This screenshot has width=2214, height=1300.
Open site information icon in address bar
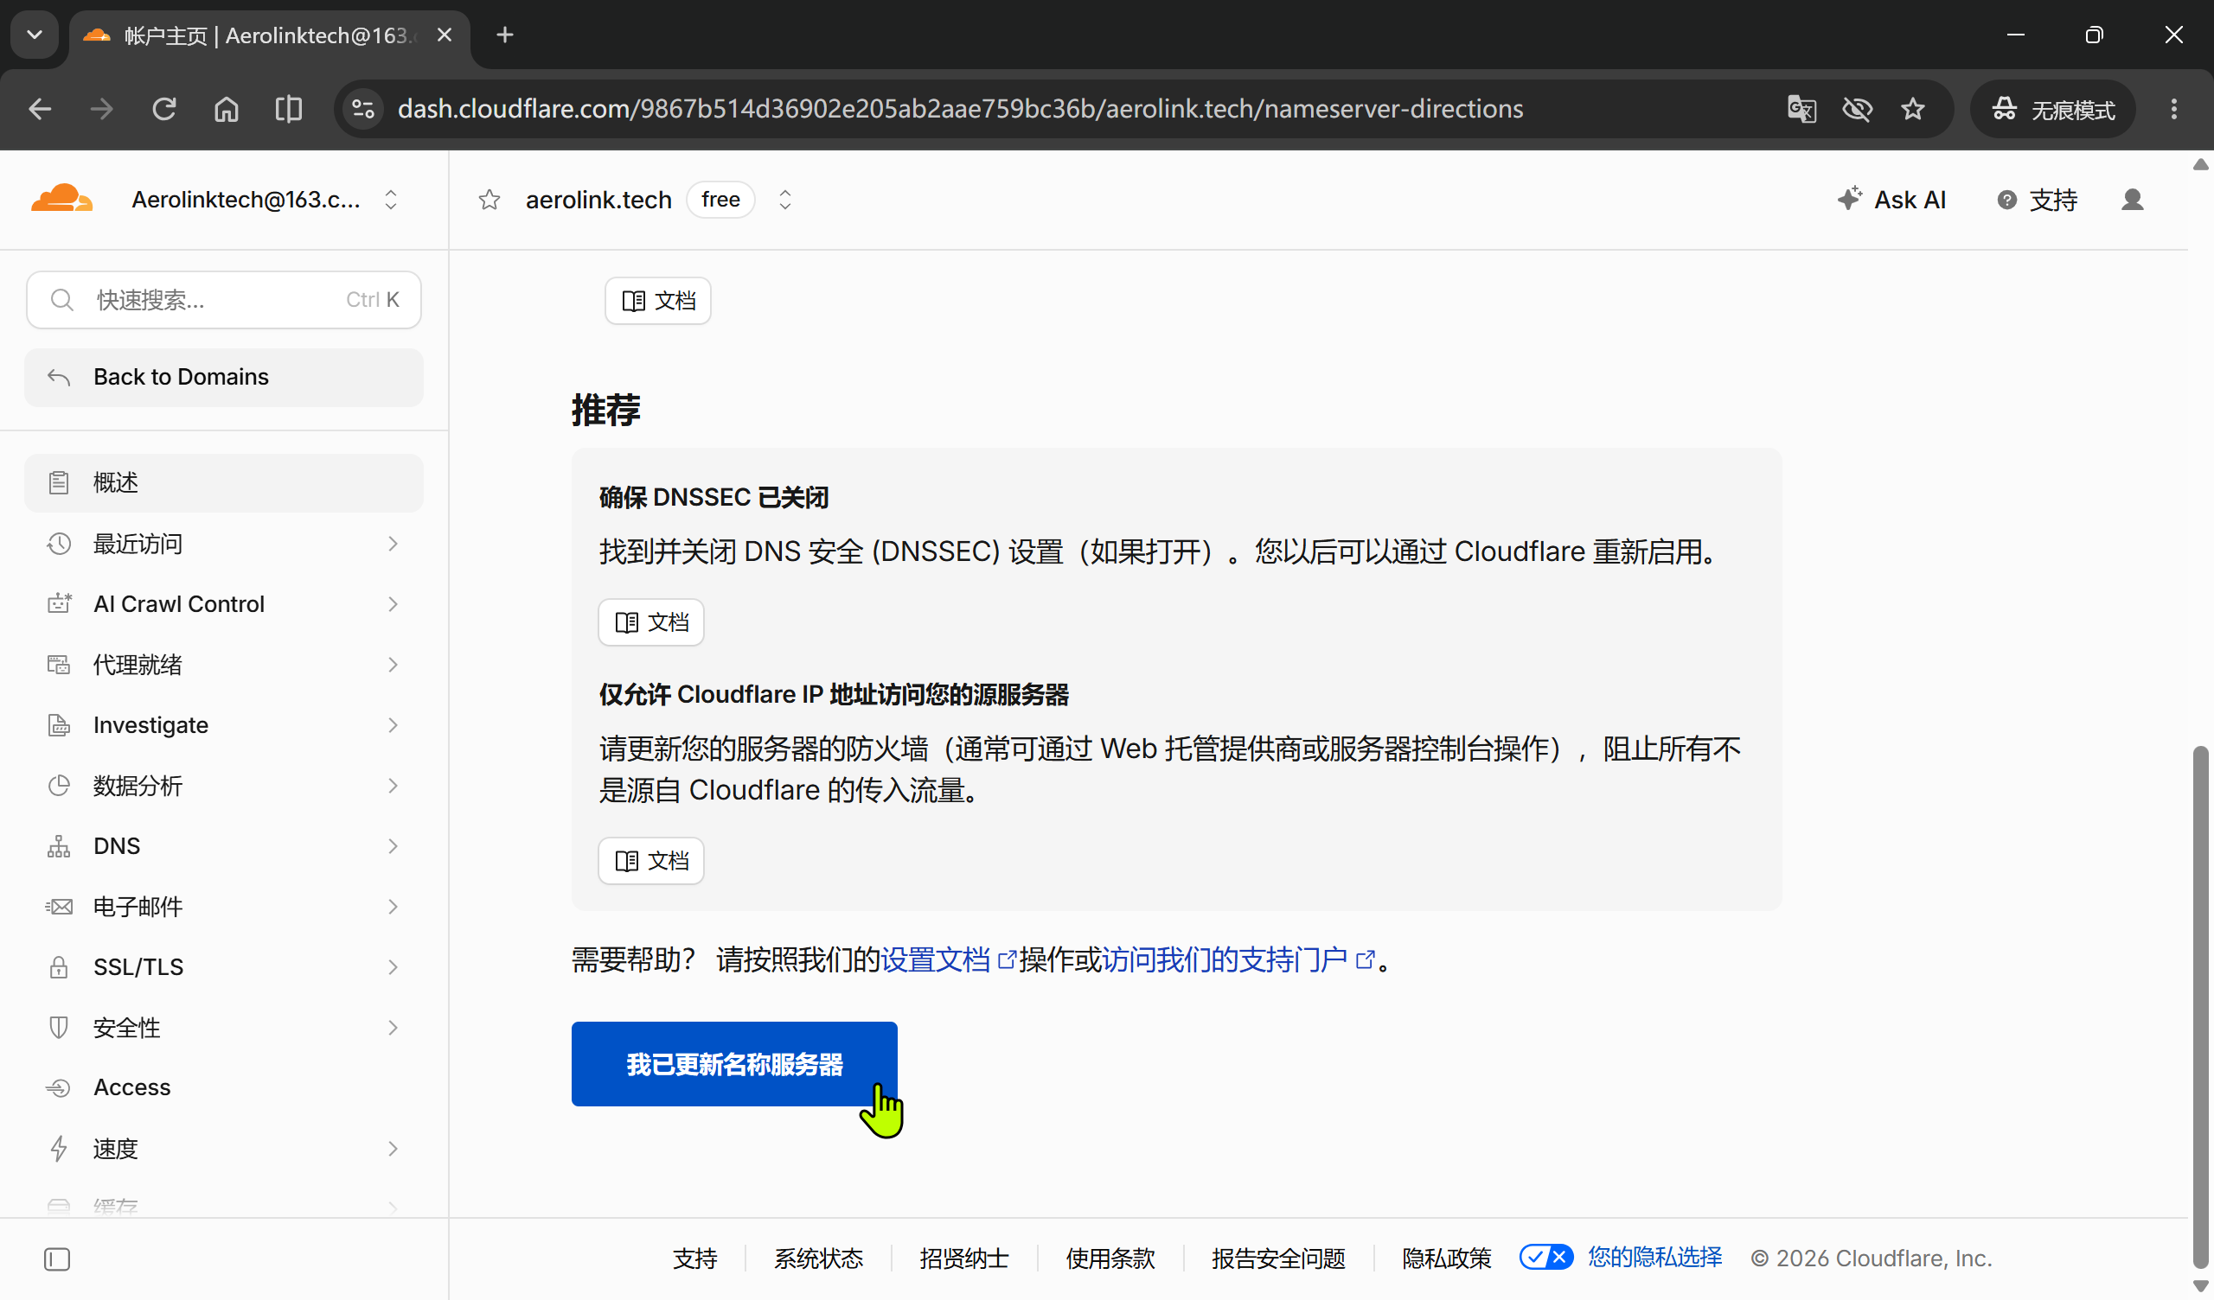[363, 109]
